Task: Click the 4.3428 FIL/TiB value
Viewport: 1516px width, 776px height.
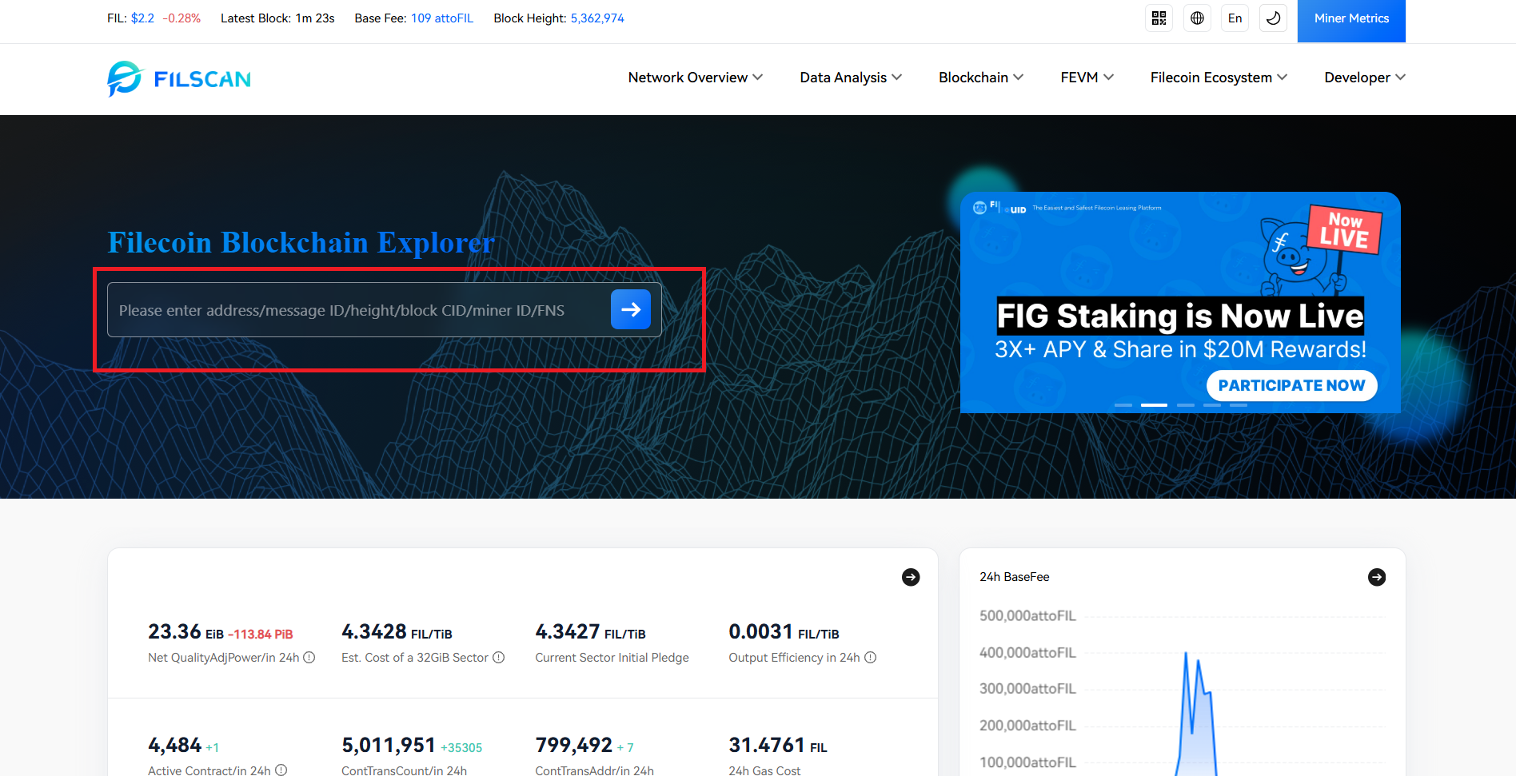Action: click(x=397, y=632)
